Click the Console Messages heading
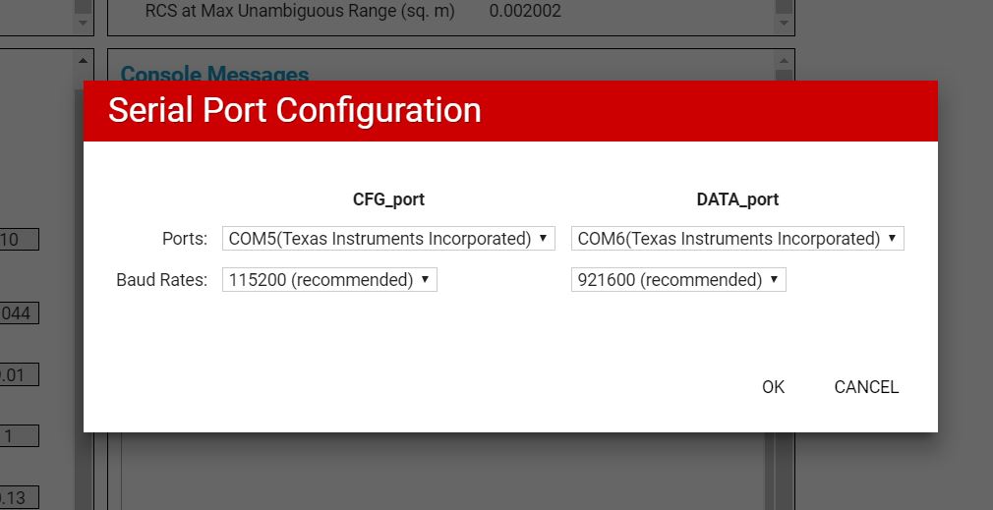This screenshot has width=993, height=510. point(214,74)
